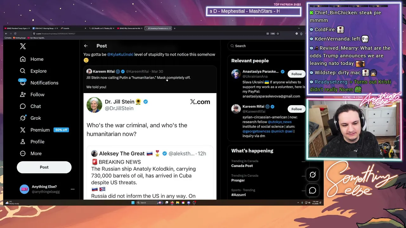Follow Anastasiya Paraskevova
The width and height of the screenshot is (406, 228).
pyautogui.click(x=297, y=74)
